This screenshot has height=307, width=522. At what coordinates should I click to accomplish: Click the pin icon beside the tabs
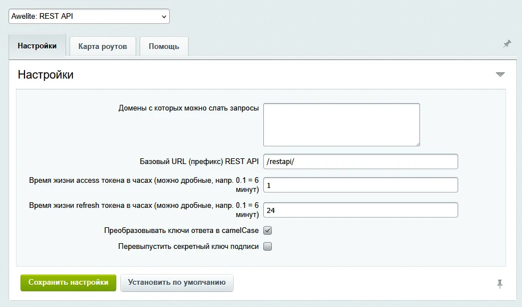tap(507, 44)
